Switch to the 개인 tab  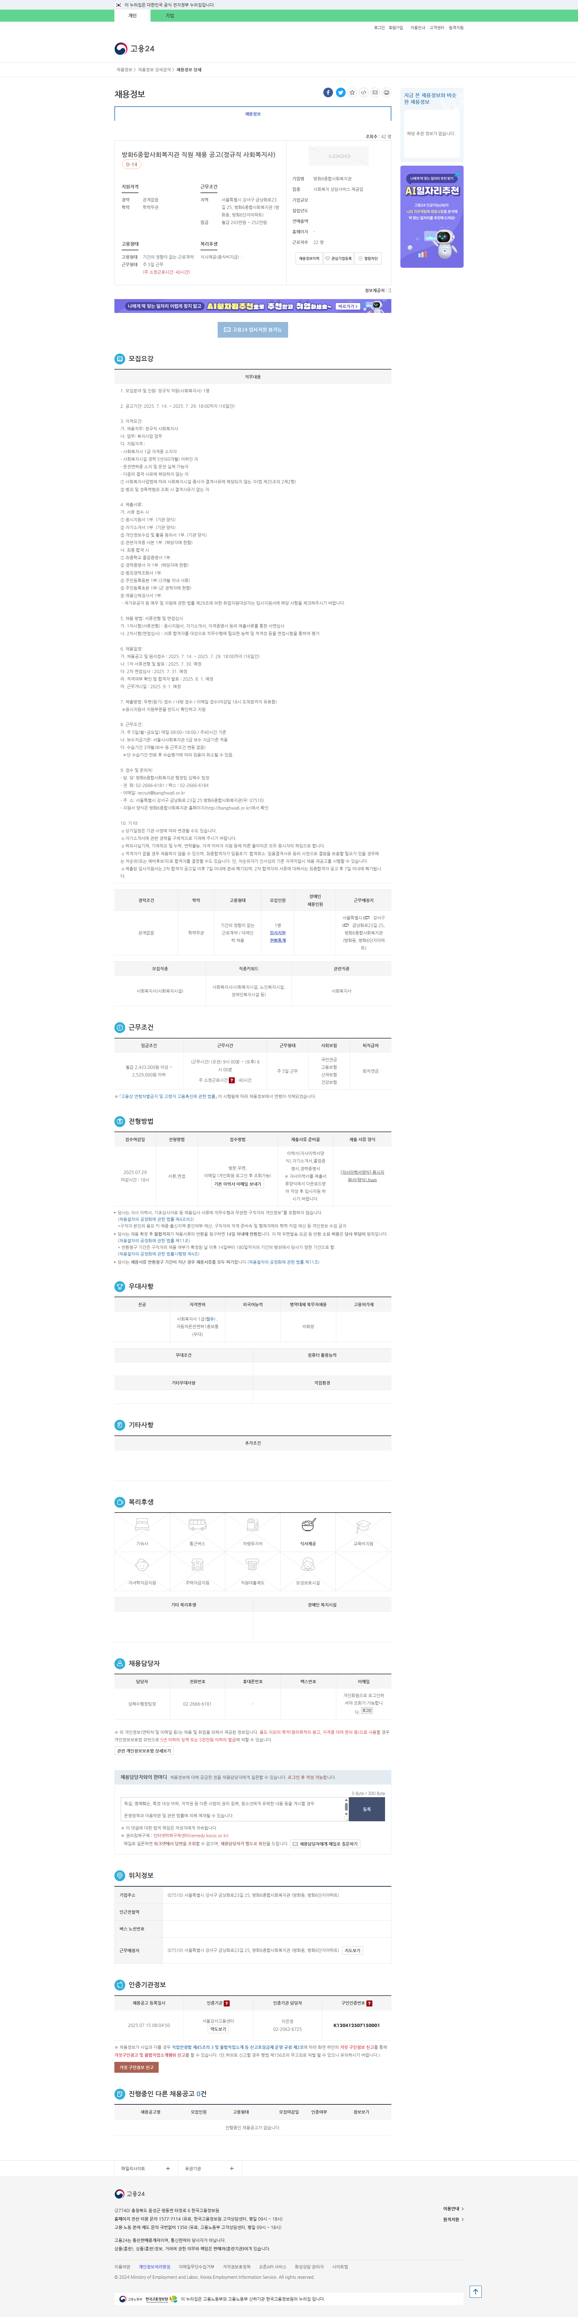point(132,15)
